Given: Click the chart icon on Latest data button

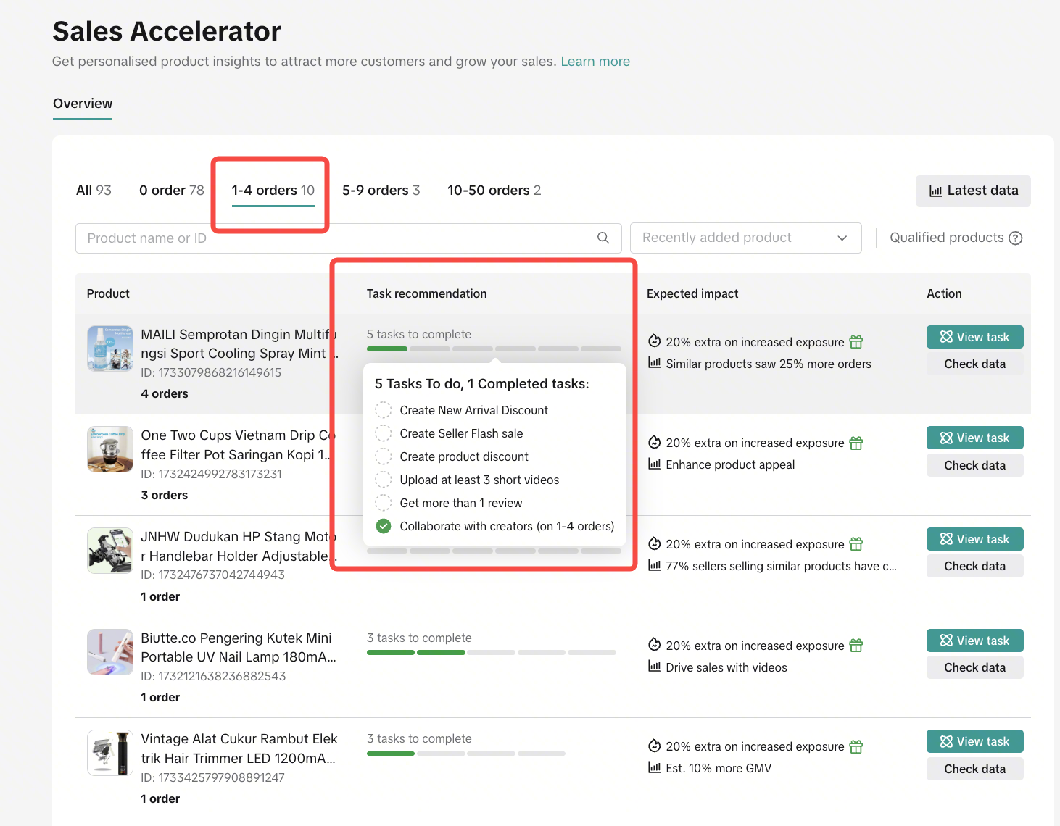Looking at the screenshot, I should [935, 191].
